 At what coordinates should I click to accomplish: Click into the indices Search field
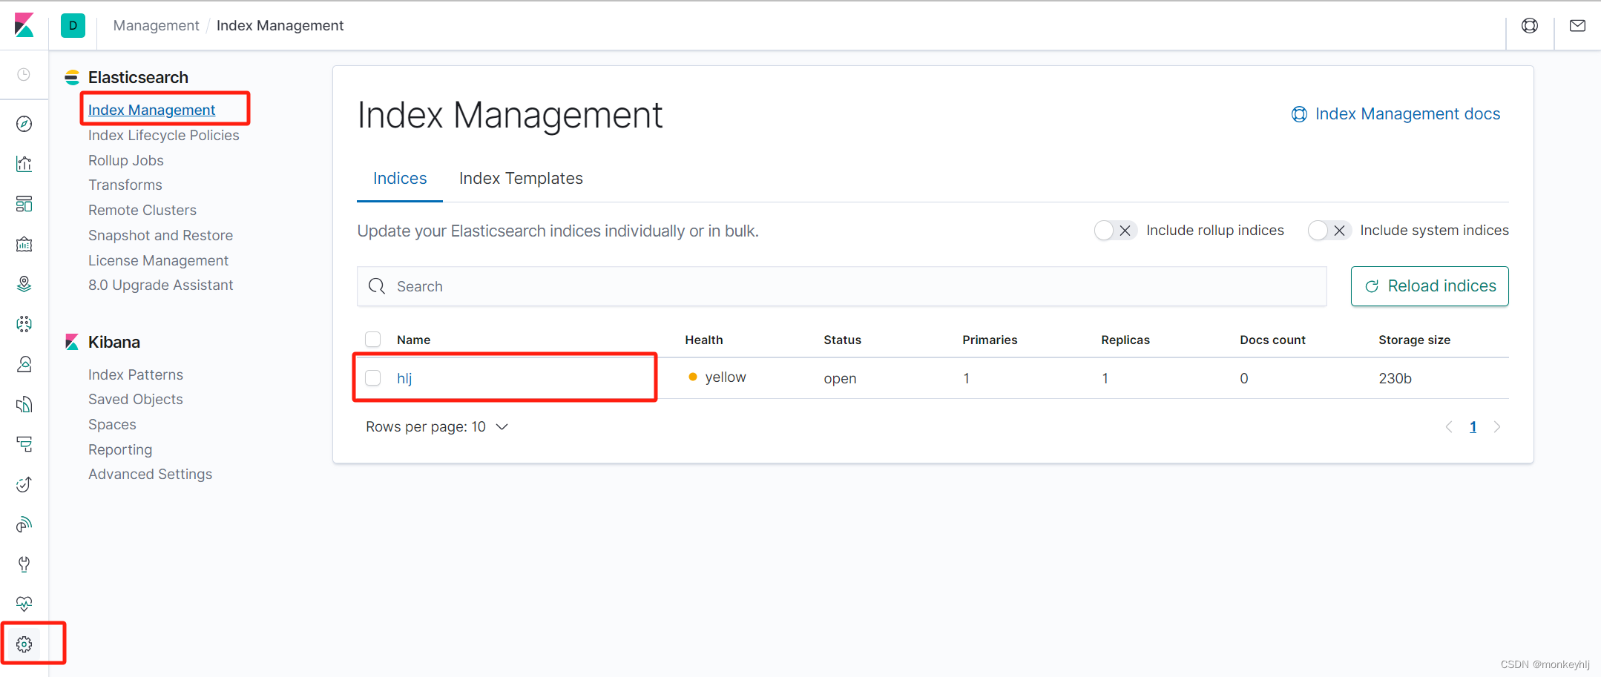coord(841,286)
